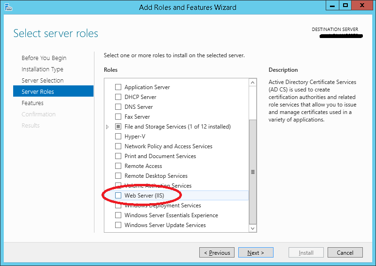Click the roles list scrollbar thumb
The width and height of the screenshot is (376, 266).
click(253, 172)
